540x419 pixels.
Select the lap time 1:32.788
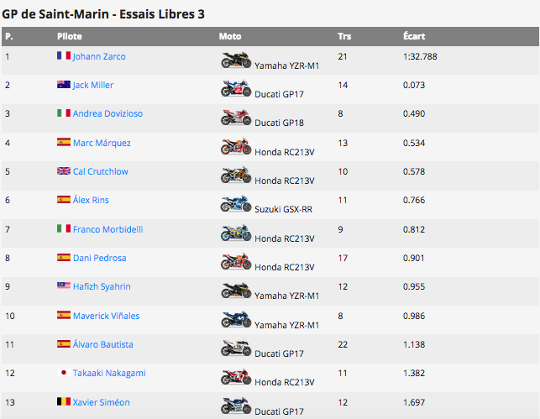[420, 56]
